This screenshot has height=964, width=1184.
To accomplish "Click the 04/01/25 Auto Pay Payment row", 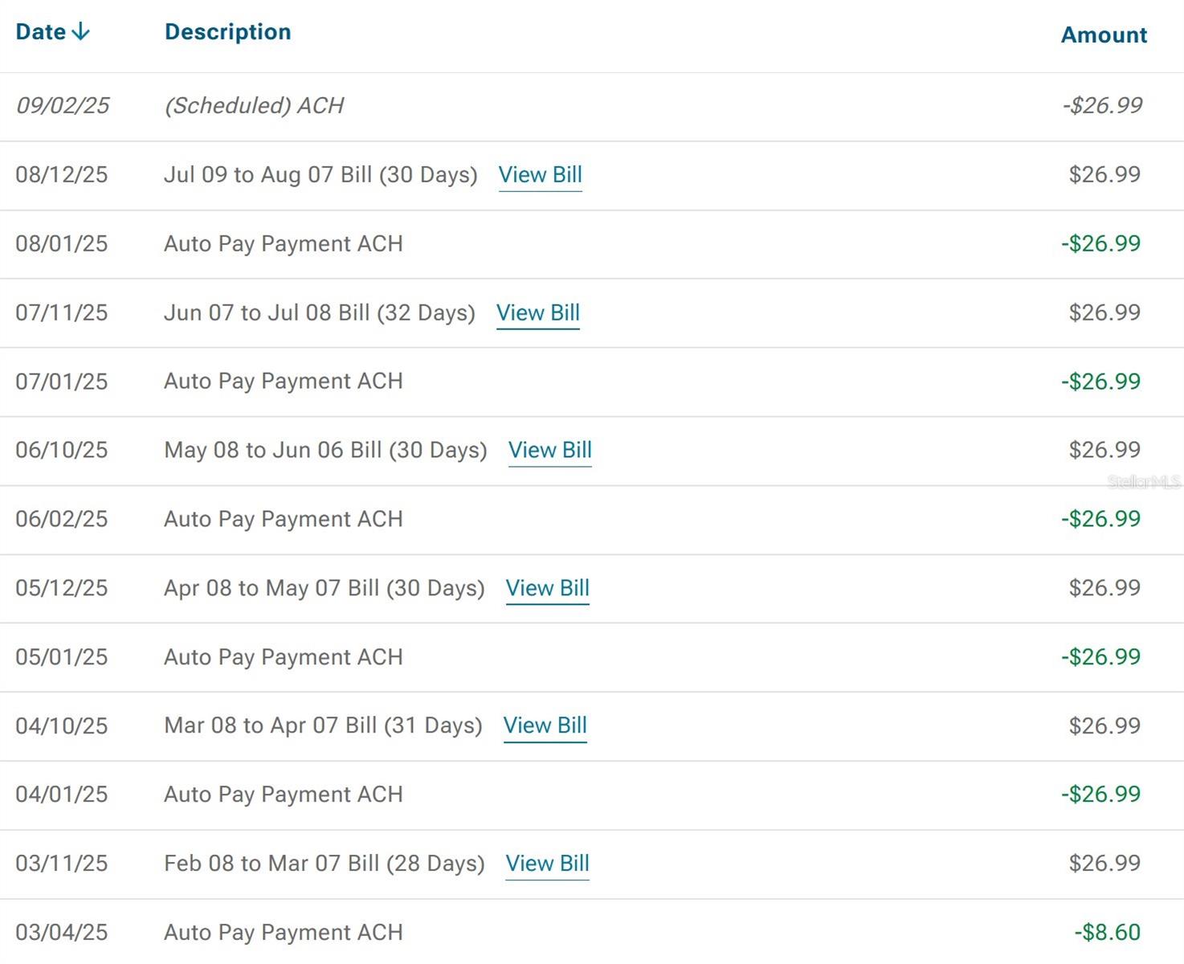I will point(283,794).
